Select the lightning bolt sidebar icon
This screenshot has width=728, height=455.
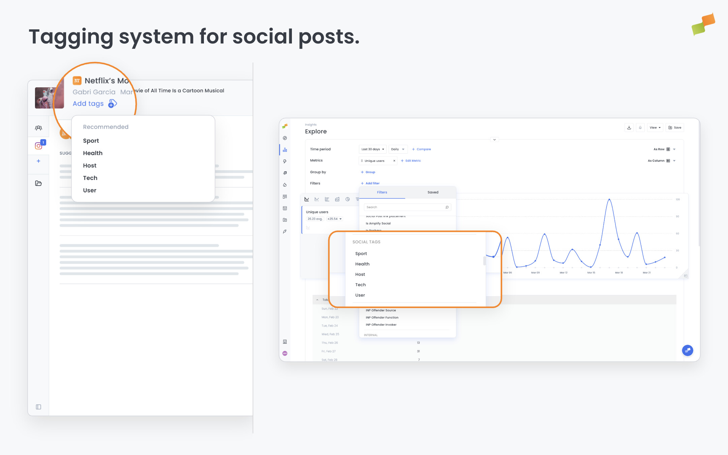pyautogui.click(x=285, y=161)
